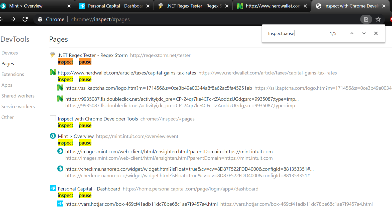Screen dimensions: 392x212
Task: Open Shared workers section
Action: [18, 96]
